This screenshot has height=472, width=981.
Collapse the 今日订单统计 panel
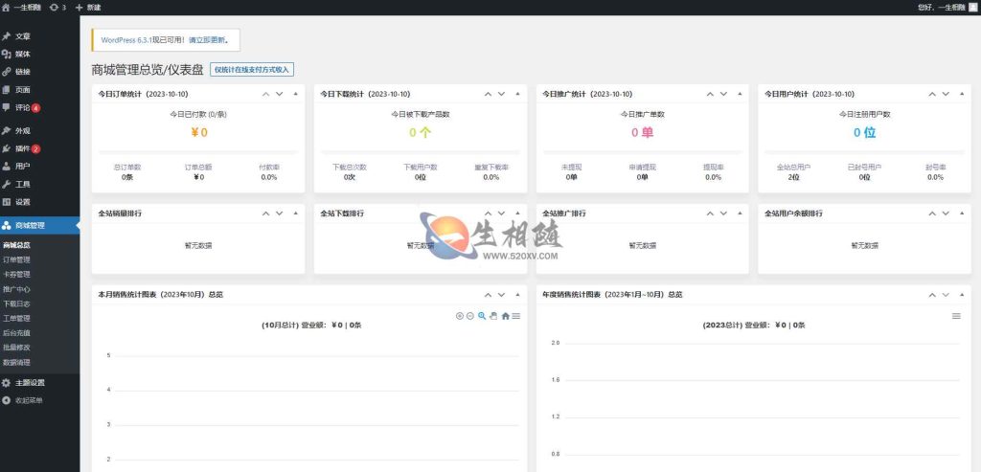coord(295,94)
